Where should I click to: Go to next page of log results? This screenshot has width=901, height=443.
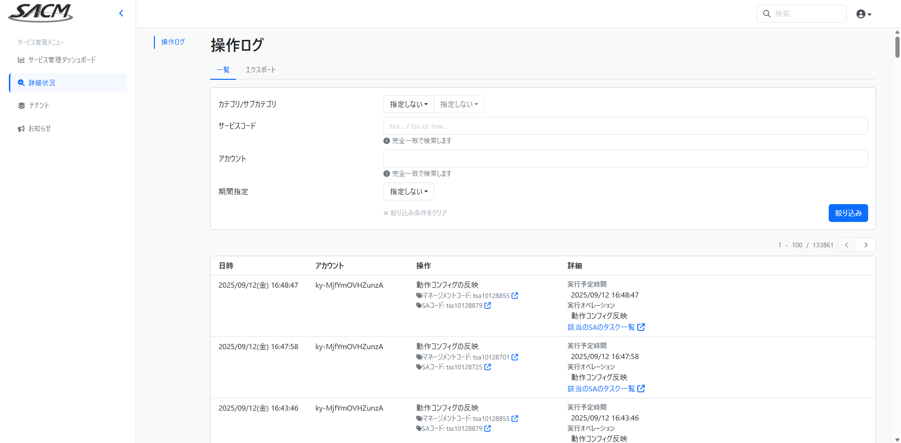866,245
